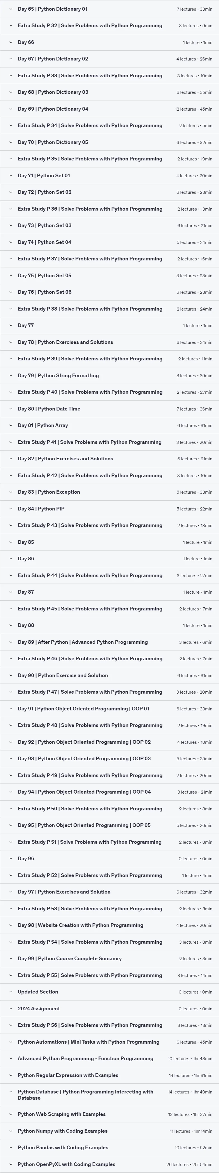Image resolution: width=219 pixels, height=1173 pixels.
Task: Click the arrow icon beside Day 80 Python Date Time
Action: tap(11, 409)
